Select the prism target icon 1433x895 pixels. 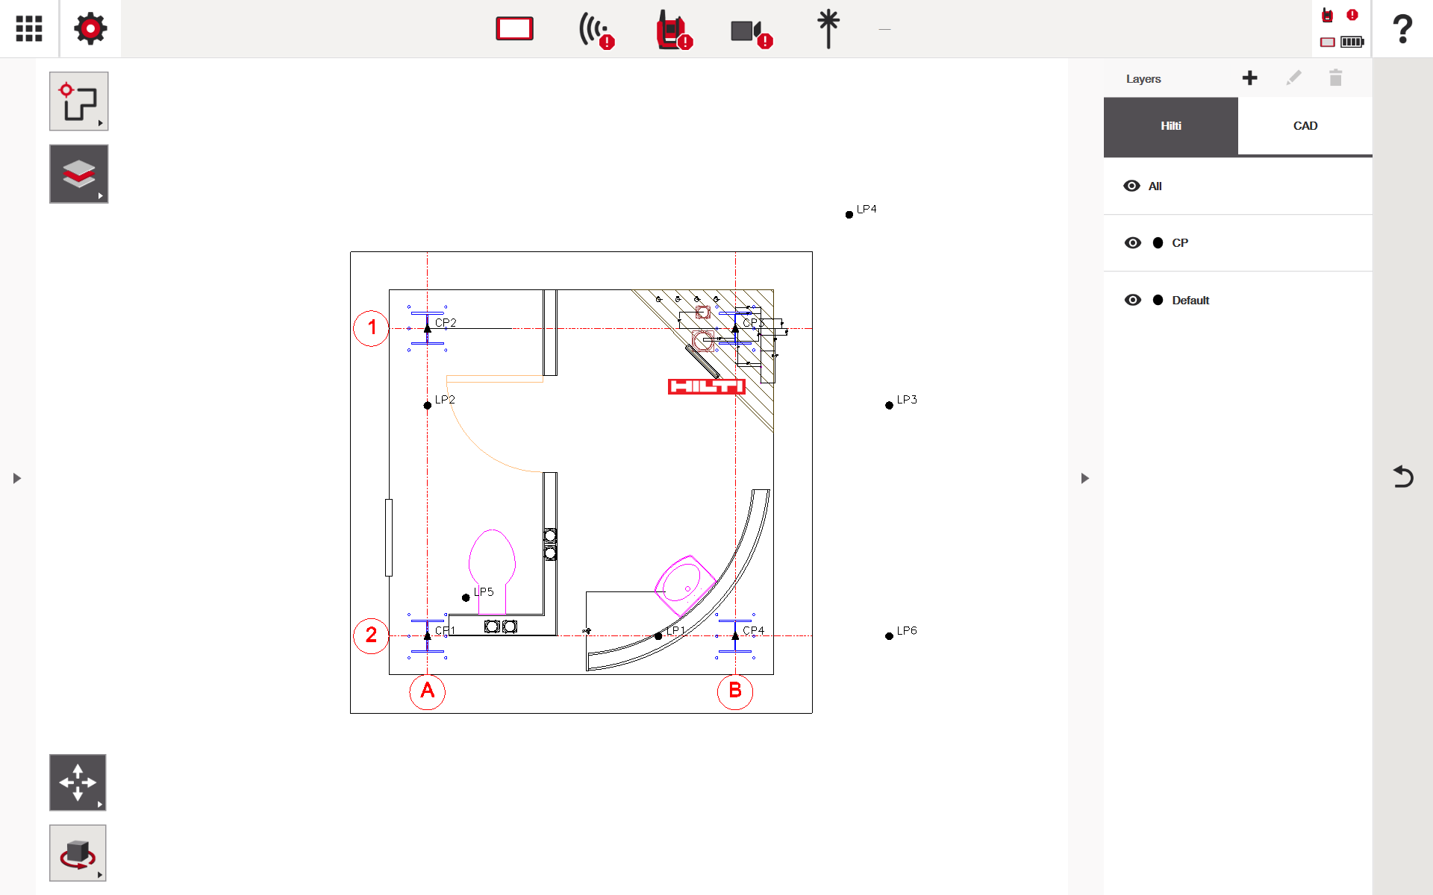click(x=828, y=29)
